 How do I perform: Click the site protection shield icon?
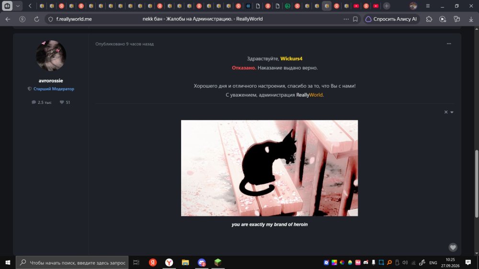50,19
